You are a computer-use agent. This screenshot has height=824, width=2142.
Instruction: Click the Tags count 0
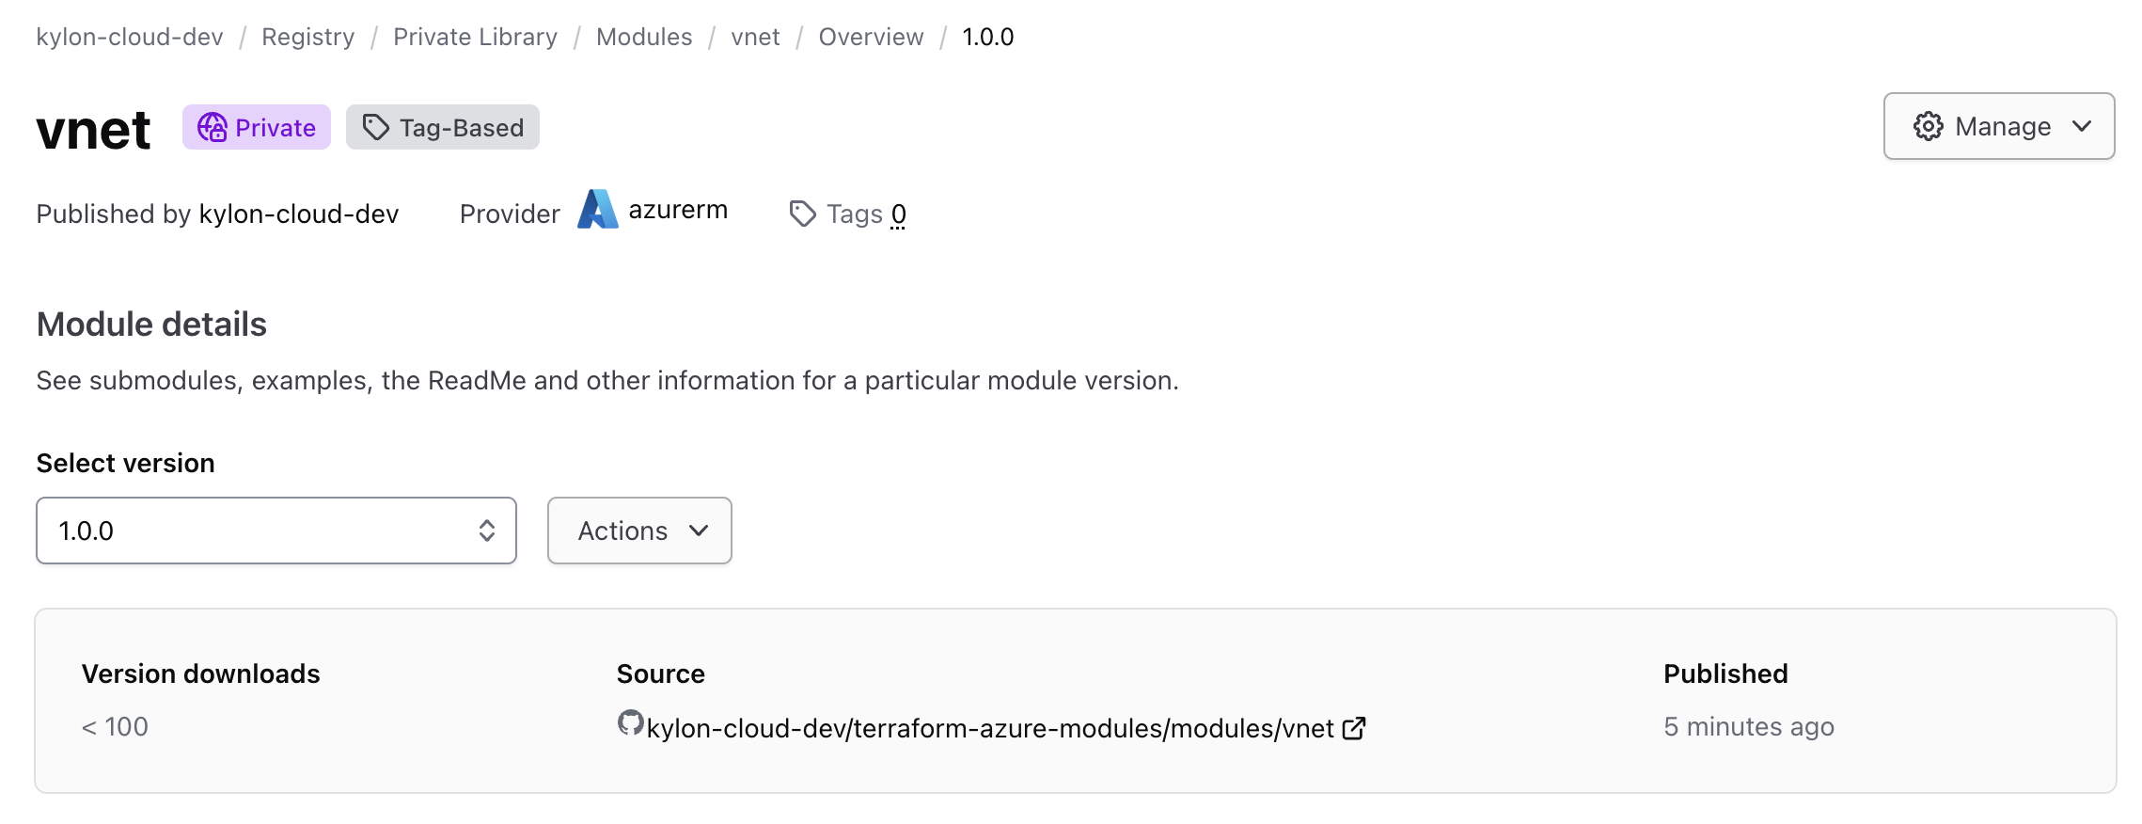tap(899, 214)
